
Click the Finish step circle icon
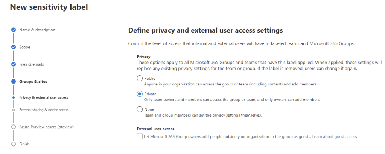14,144
